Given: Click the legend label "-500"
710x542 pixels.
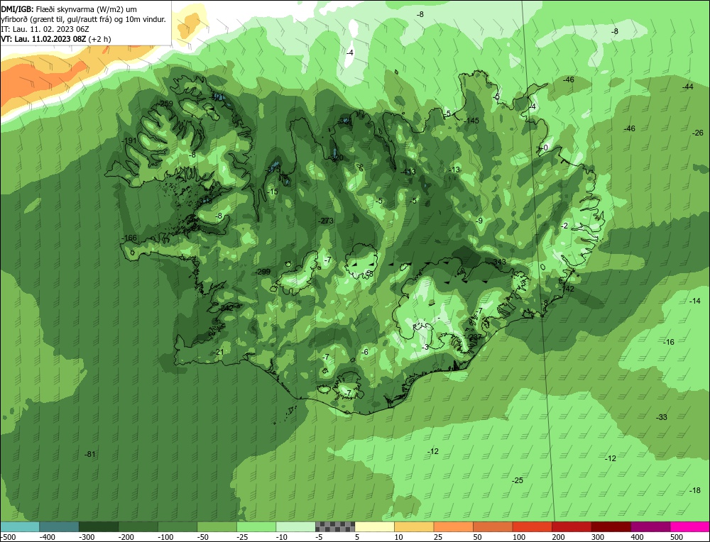Looking at the screenshot, I should click(8, 537).
